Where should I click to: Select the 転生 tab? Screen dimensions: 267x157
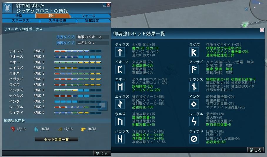click(53, 16)
